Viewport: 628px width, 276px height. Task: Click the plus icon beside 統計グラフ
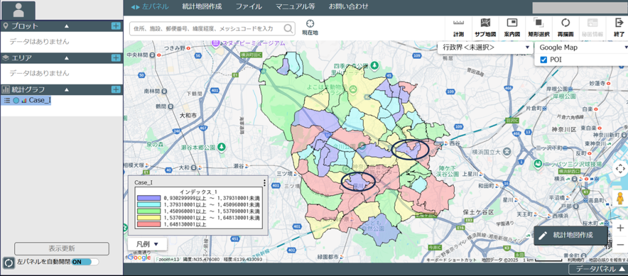[116, 90]
